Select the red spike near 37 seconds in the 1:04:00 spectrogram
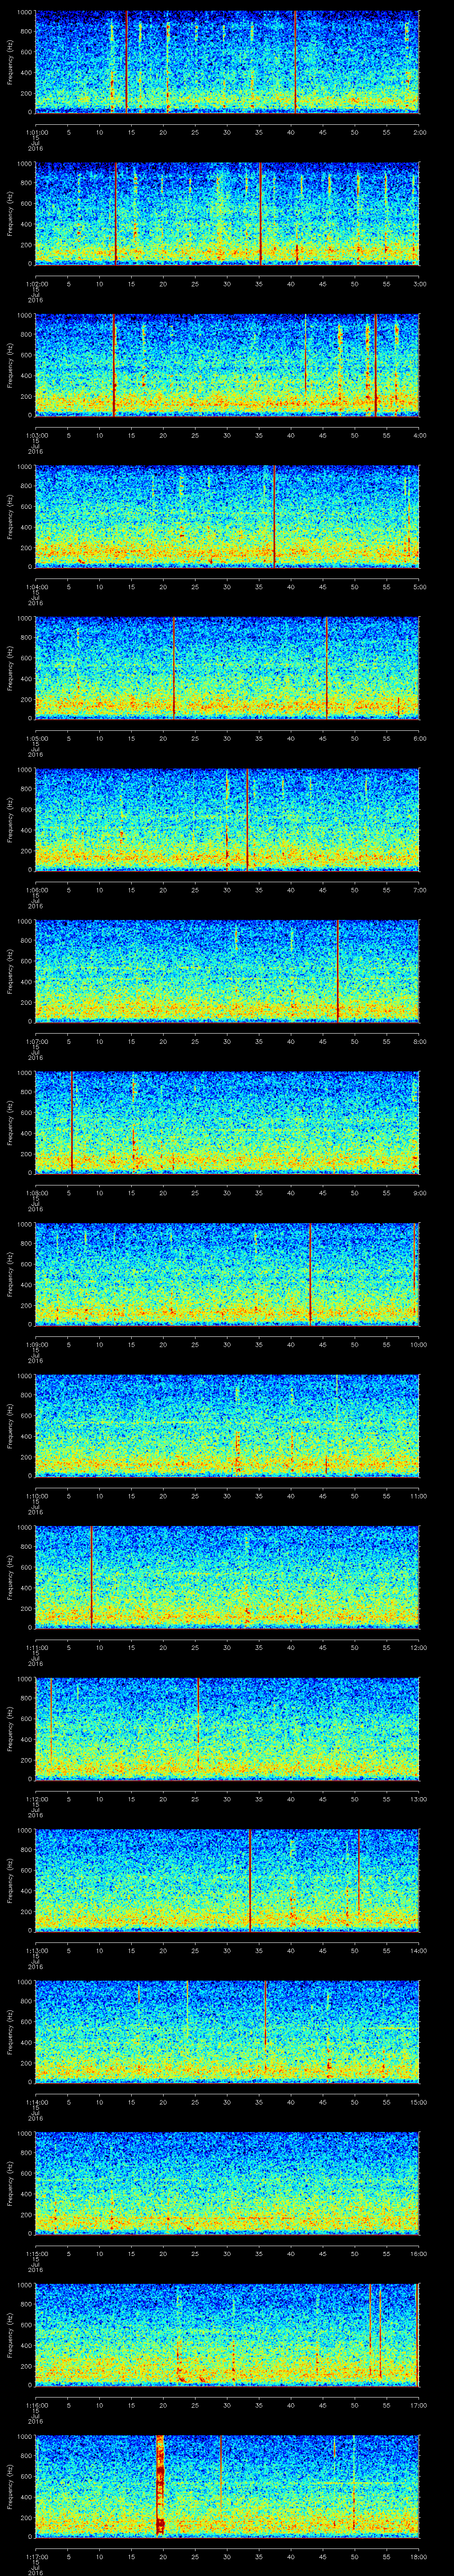The height and width of the screenshot is (2576, 454). coord(274,516)
